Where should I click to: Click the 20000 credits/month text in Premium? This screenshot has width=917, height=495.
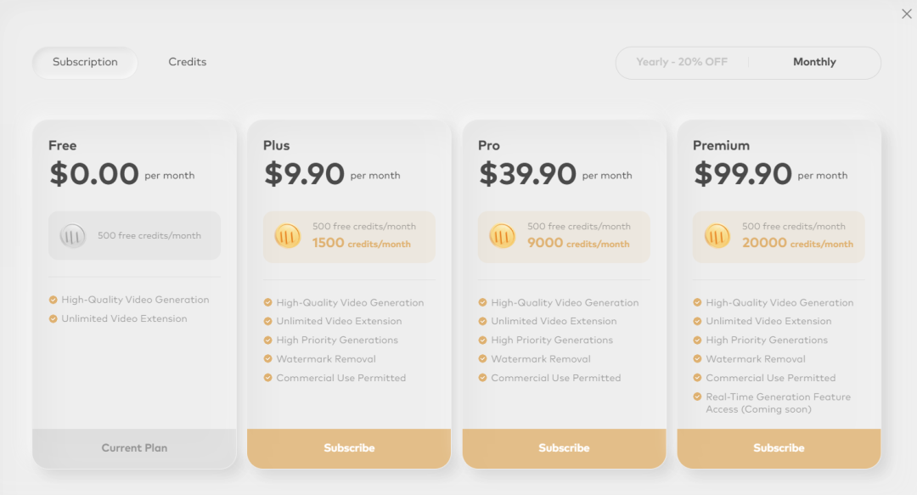point(797,244)
